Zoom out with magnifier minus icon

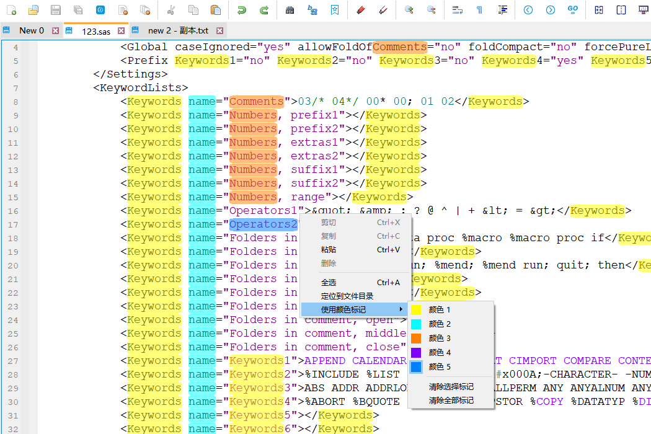pyautogui.click(x=432, y=10)
